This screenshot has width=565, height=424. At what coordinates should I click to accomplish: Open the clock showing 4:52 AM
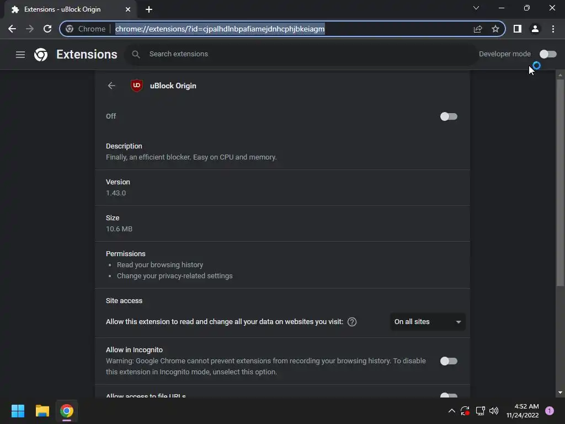523,411
